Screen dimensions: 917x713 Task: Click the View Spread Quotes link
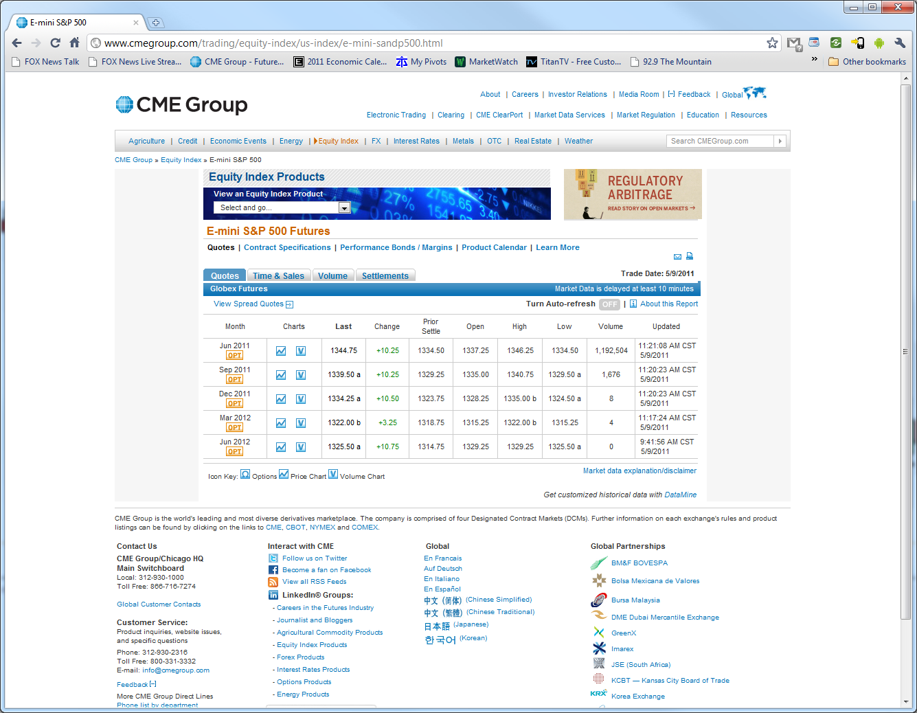253,304
